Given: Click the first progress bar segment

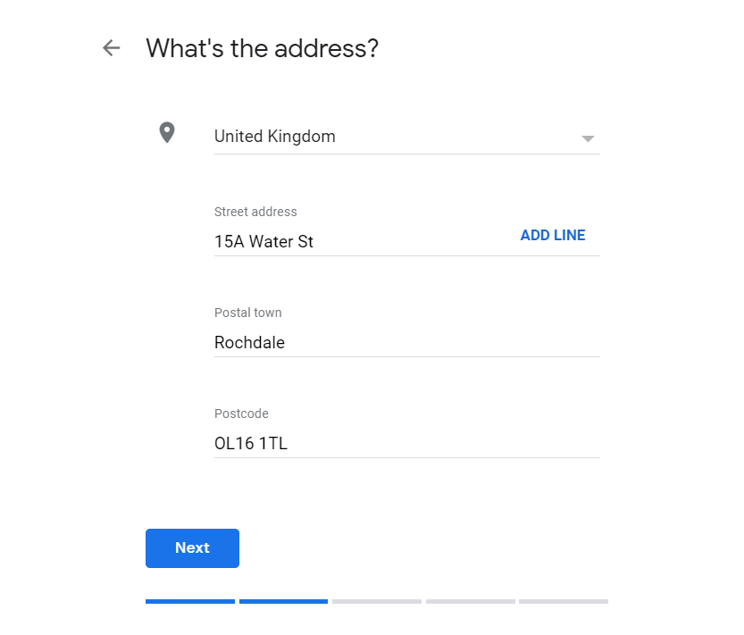Looking at the screenshot, I should (x=190, y=601).
